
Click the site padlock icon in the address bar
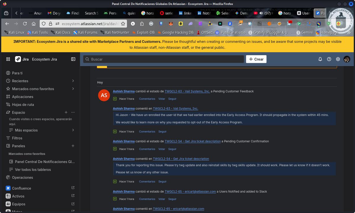coord(51,24)
